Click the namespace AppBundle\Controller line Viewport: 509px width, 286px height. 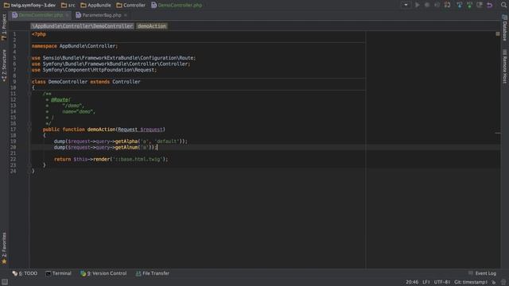(75, 46)
